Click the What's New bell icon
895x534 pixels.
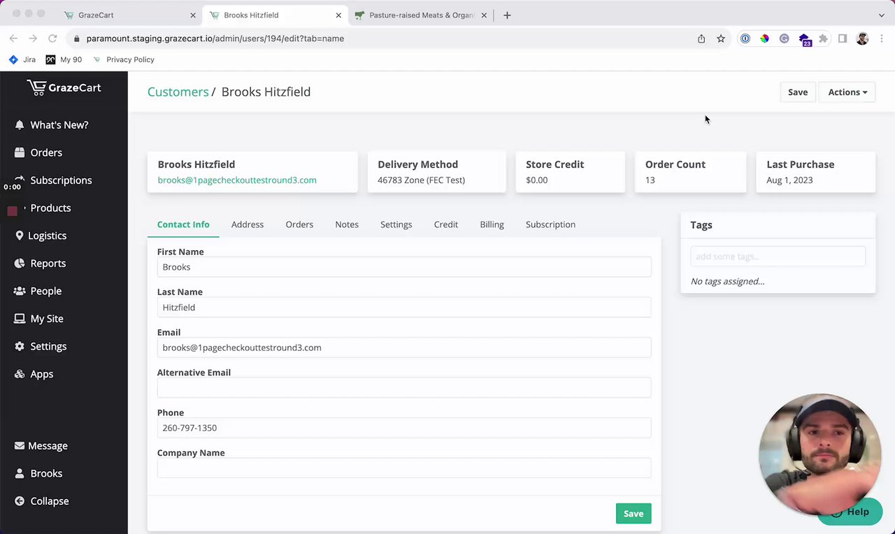pyautogui.click(x=20, y=125)
